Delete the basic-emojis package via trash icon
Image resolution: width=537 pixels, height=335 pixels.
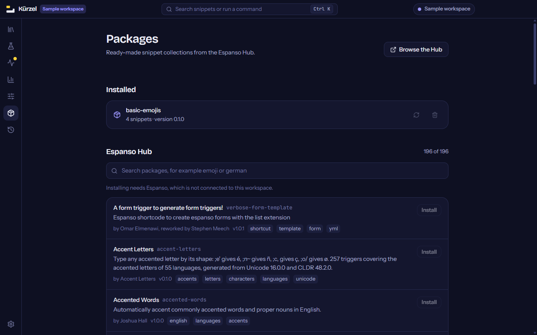click(435, 115)
